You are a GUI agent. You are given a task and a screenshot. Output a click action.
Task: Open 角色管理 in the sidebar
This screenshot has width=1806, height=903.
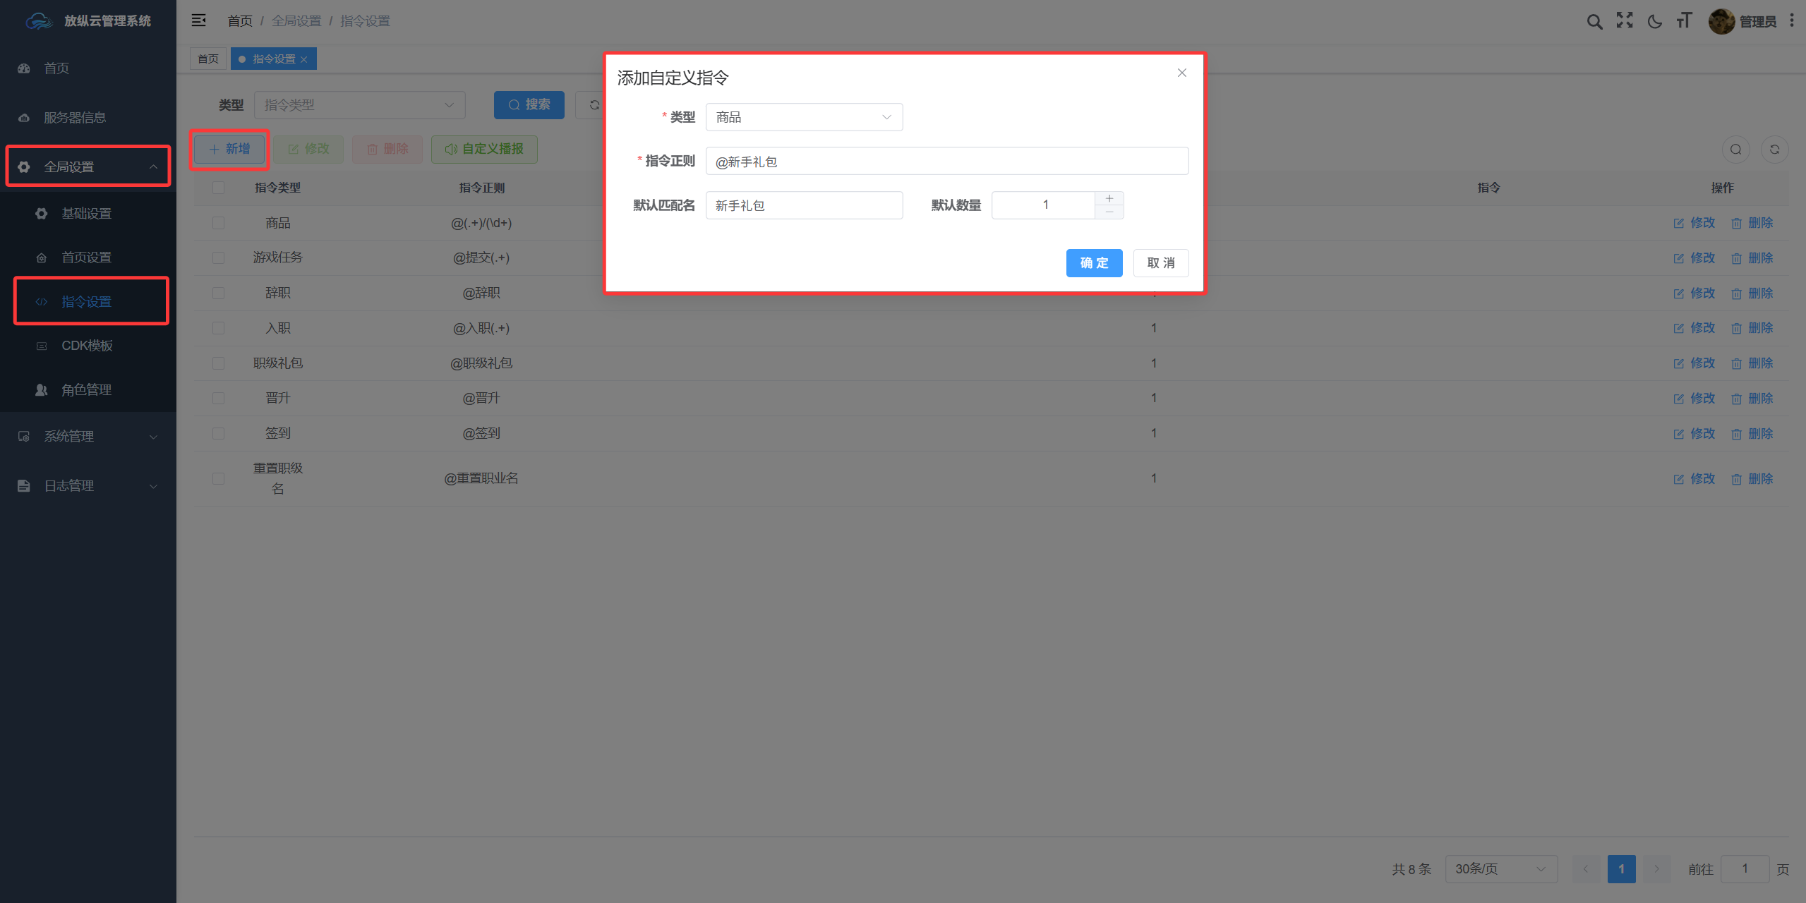(88, 390)
